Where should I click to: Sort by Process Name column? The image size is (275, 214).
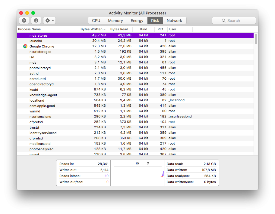coord(47,29)
